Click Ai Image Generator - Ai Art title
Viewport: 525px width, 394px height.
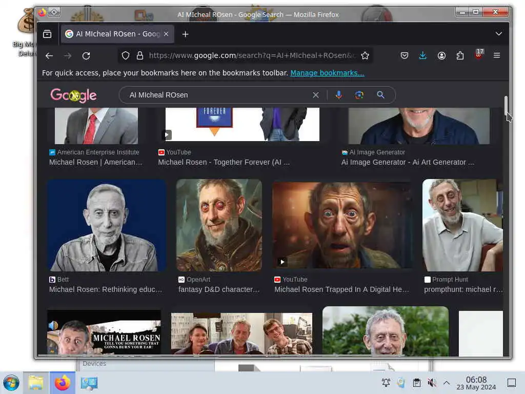coord(408,162)
